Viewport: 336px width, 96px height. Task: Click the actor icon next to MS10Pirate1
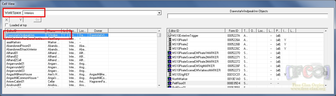(x=169, y=40)
